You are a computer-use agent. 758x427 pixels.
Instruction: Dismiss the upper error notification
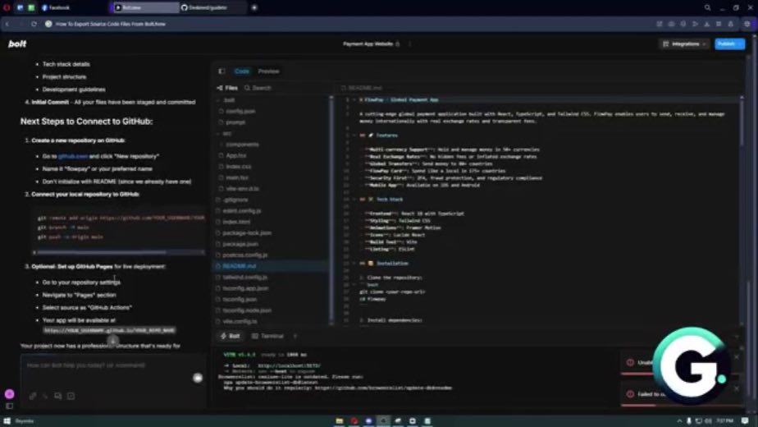736,357
